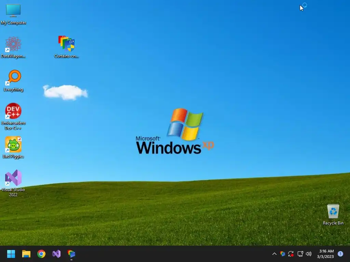This screenshot has height=262, width=350.
Task: Open the notification center badge
Action: [340, 254]
